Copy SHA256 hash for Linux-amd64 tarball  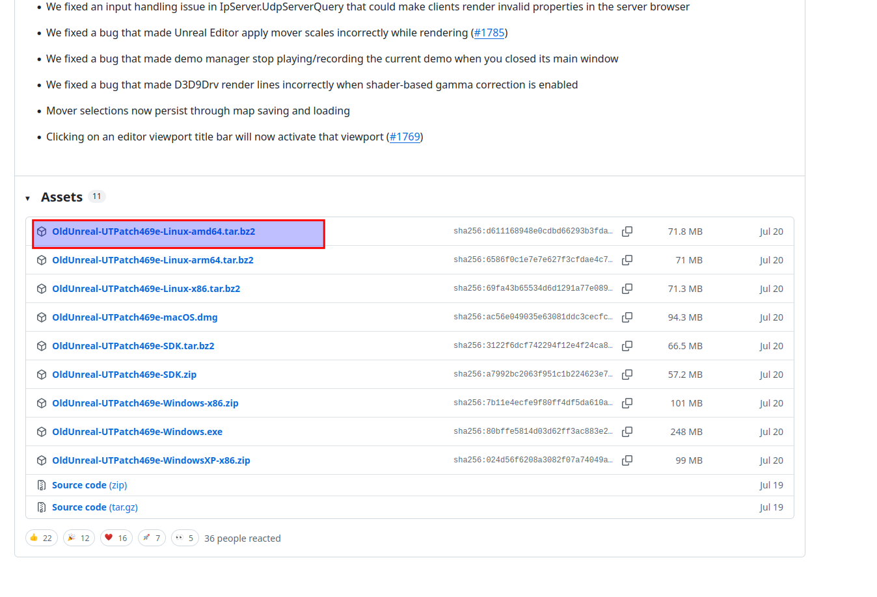(627, 232)
